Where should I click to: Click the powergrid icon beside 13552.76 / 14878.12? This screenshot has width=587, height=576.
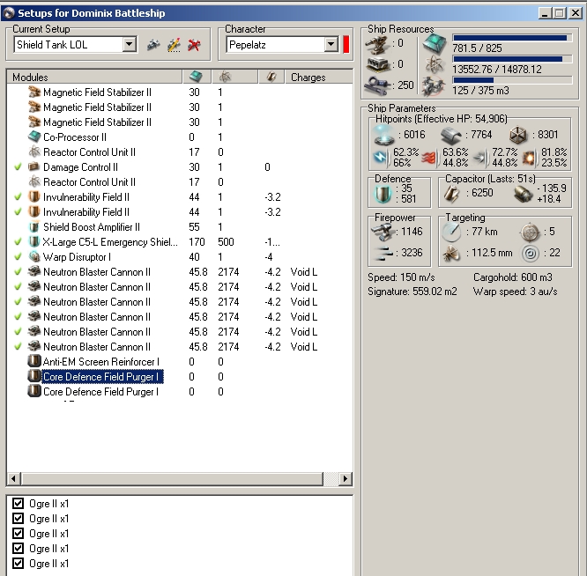[x=435, y=64]
